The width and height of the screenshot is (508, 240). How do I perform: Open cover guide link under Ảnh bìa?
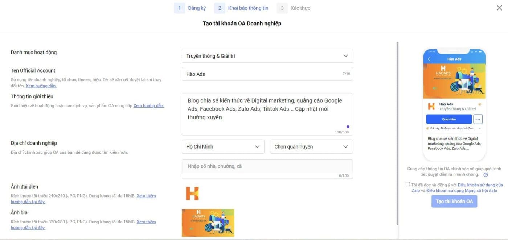point(83,225)
